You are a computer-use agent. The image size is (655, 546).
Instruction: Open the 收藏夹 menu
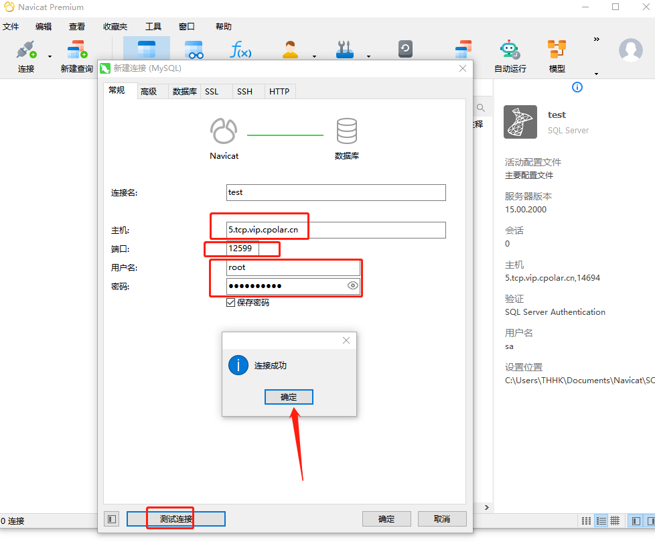coord(115,27)
